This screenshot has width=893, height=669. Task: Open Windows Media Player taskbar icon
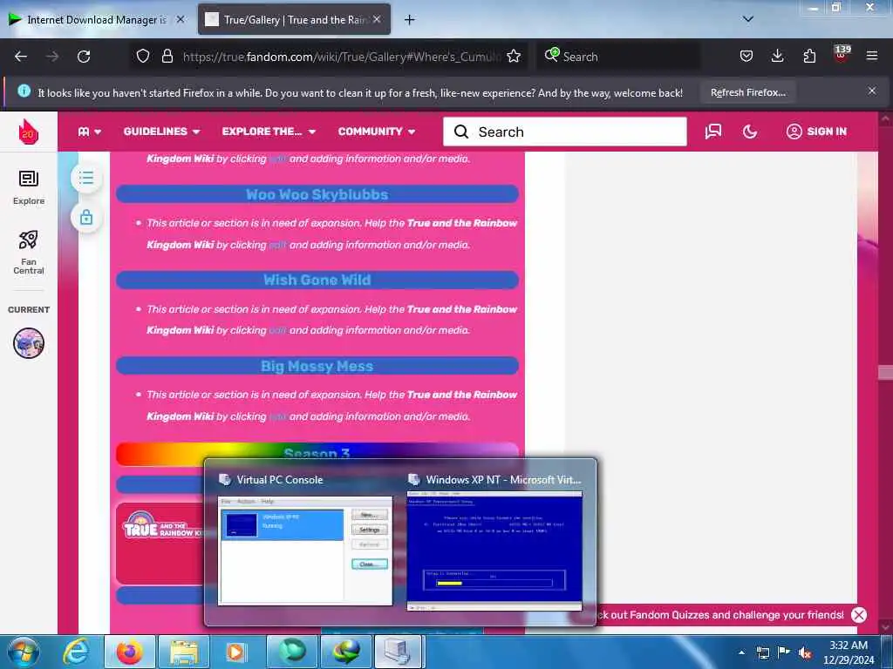click(x=235, y=652)
